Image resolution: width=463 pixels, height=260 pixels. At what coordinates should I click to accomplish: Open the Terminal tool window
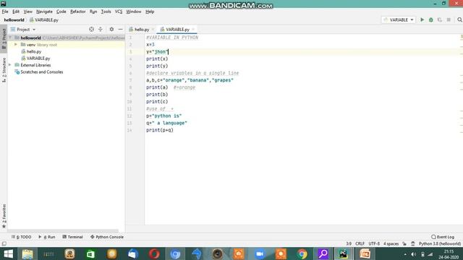click(72, 237)
